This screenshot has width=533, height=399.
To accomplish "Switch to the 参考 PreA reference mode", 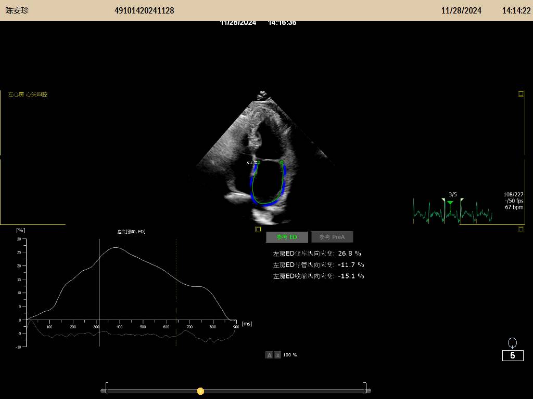I will pyautogui.click(x=332, y=237).
